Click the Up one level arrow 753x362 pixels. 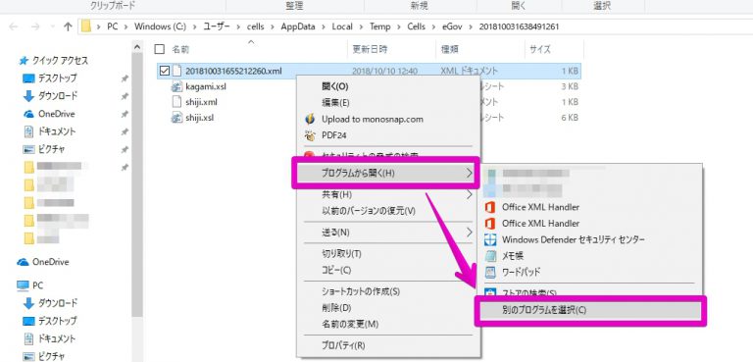[x=68, y=26]
